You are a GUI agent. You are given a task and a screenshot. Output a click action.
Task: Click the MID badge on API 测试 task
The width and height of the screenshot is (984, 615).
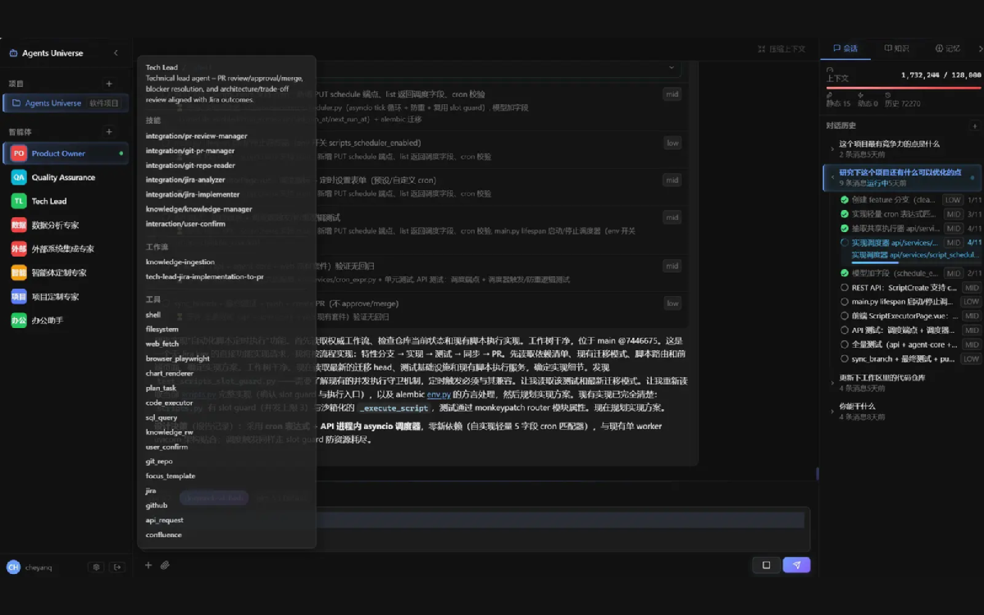[971, 330]
